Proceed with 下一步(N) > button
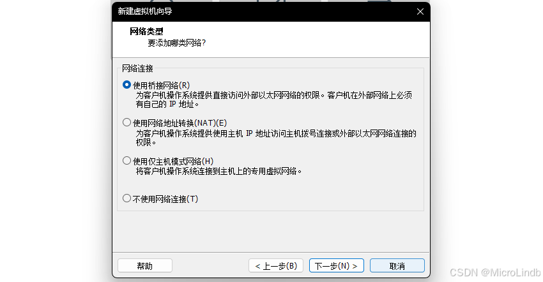543x282 pixels. [336, 266]
